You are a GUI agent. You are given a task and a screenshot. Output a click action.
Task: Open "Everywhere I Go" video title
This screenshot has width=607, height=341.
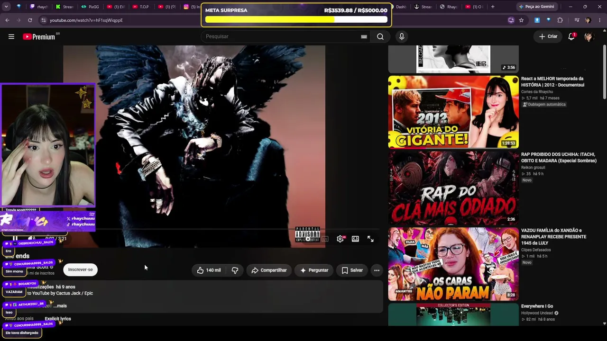[x=537, y=306]
